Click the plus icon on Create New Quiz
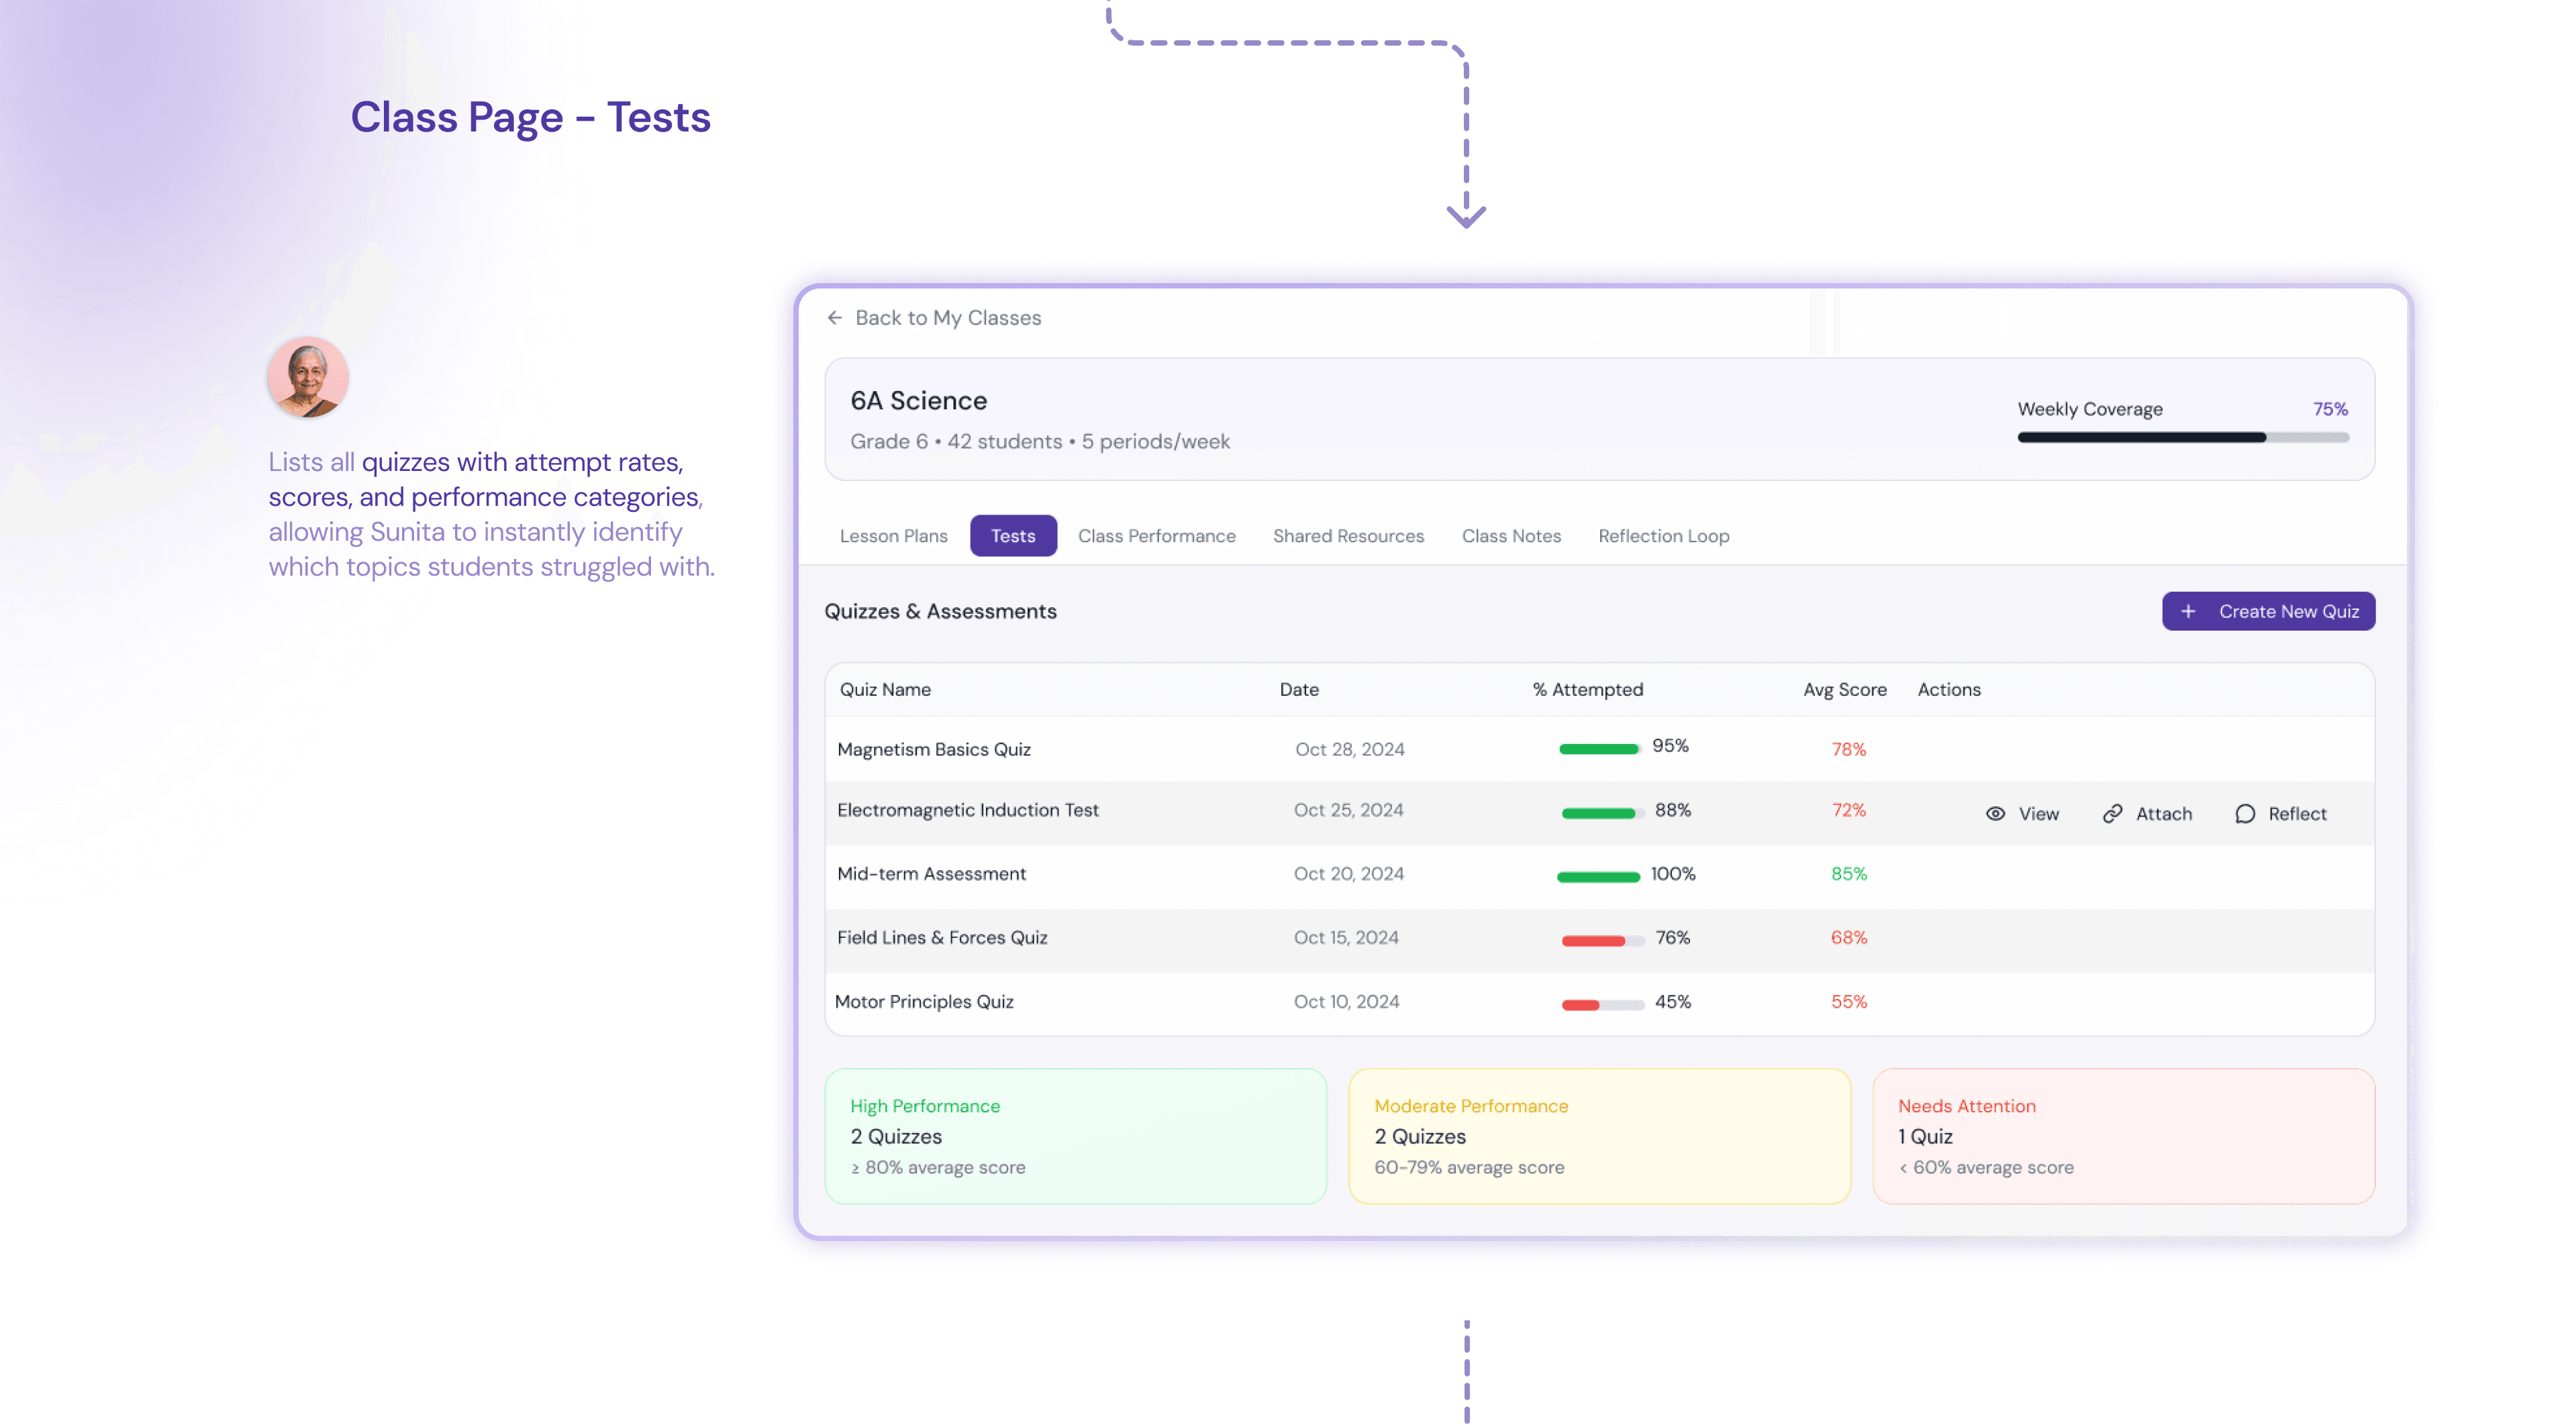Screen dimensions: 2576x1425 click(2188, 612)
